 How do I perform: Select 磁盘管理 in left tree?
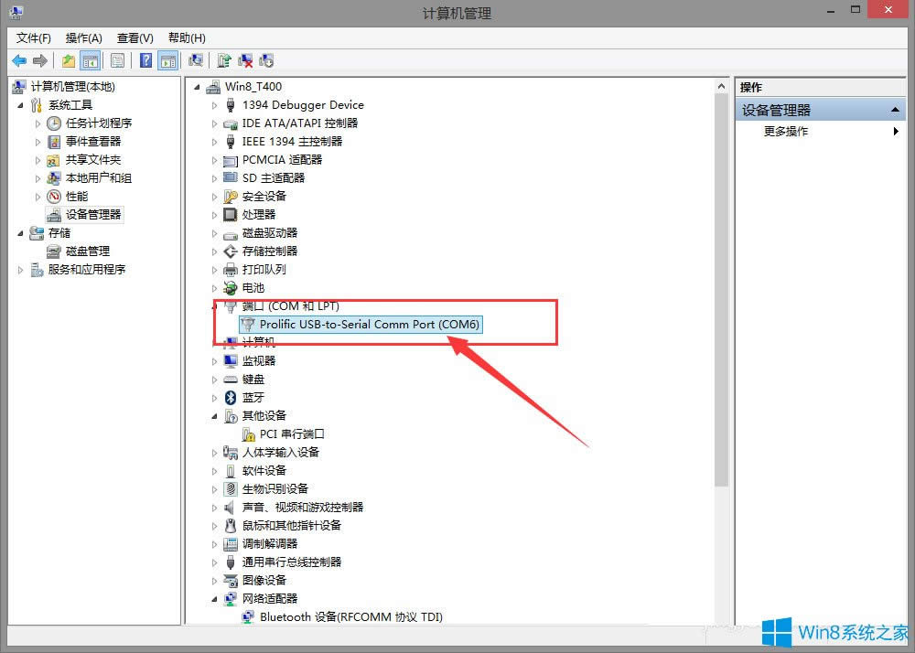pos(87,251)
